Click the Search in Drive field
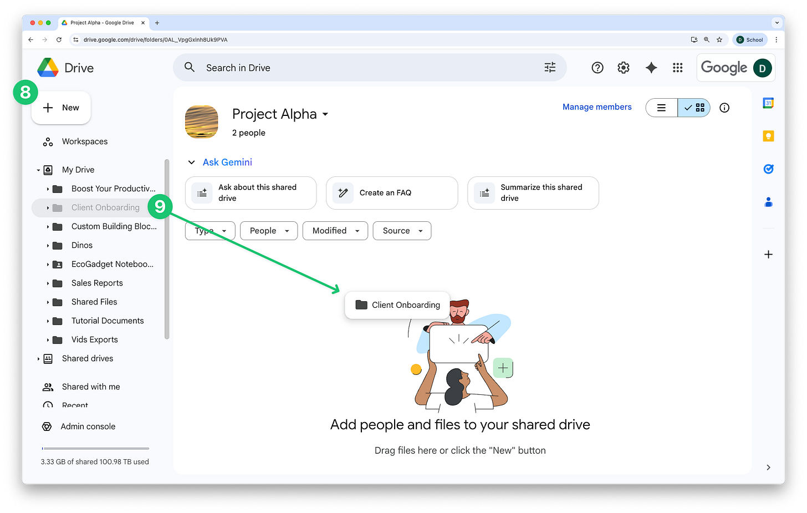Screen dimensions: 807x513 coord(370,68)
